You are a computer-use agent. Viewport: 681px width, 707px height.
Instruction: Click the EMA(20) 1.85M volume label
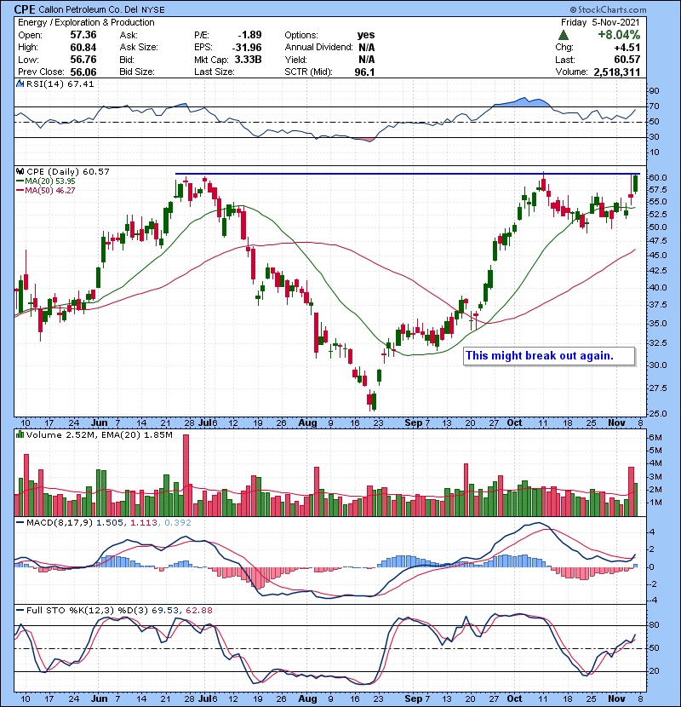pos(137,435)
